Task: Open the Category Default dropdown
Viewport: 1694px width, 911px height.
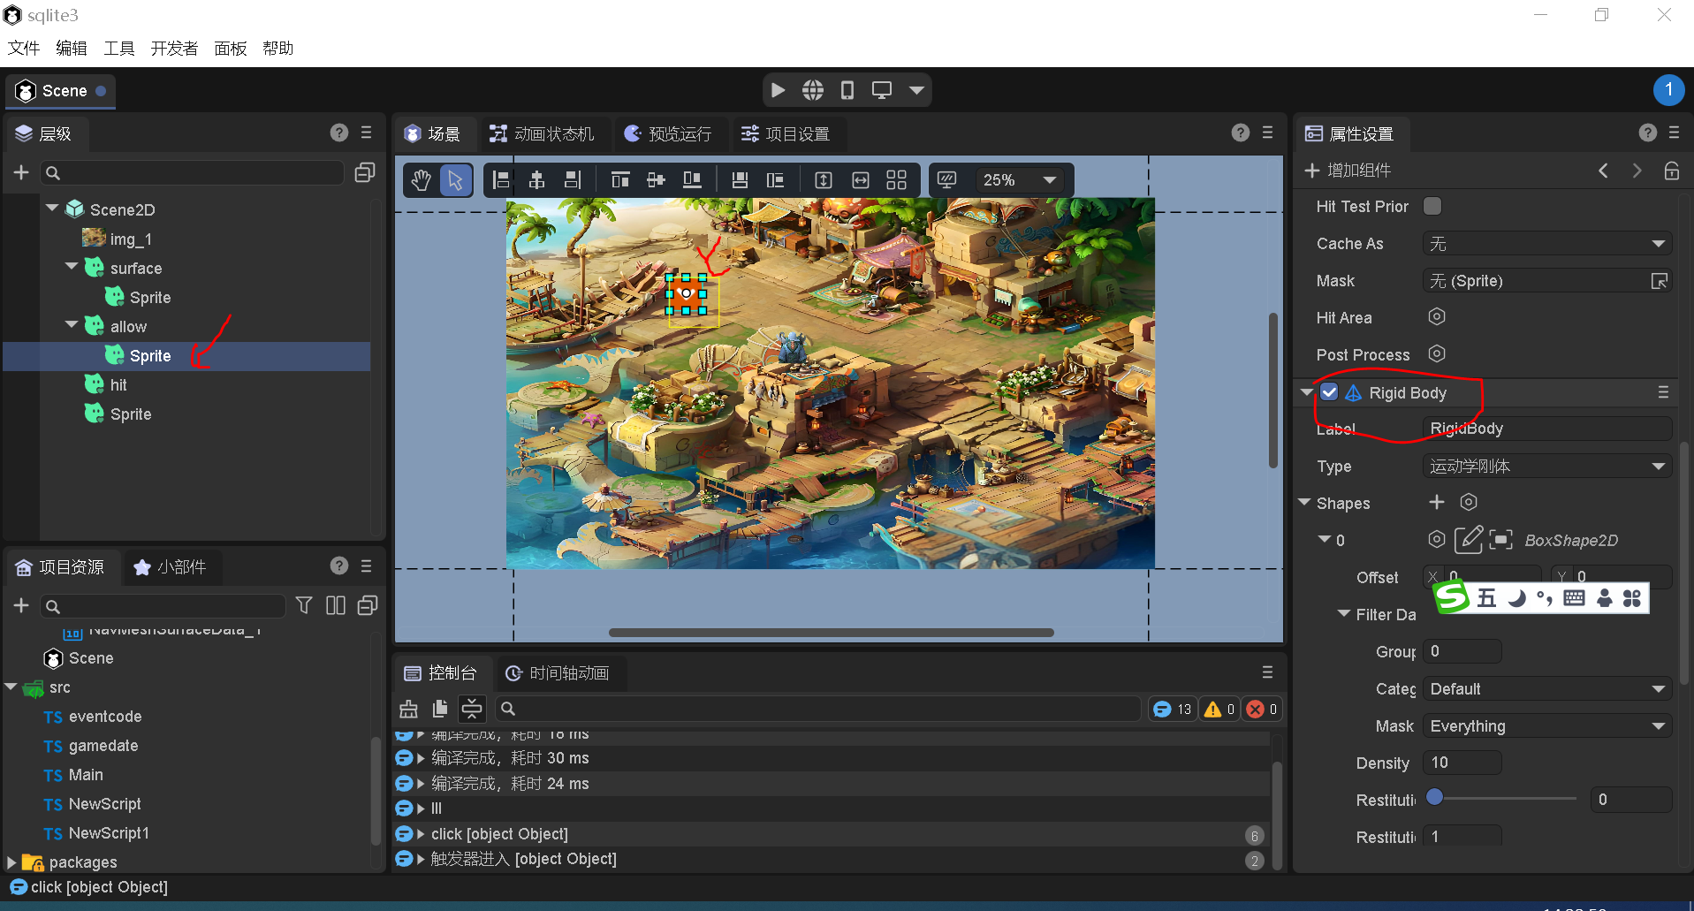Action: (1547, 689)
